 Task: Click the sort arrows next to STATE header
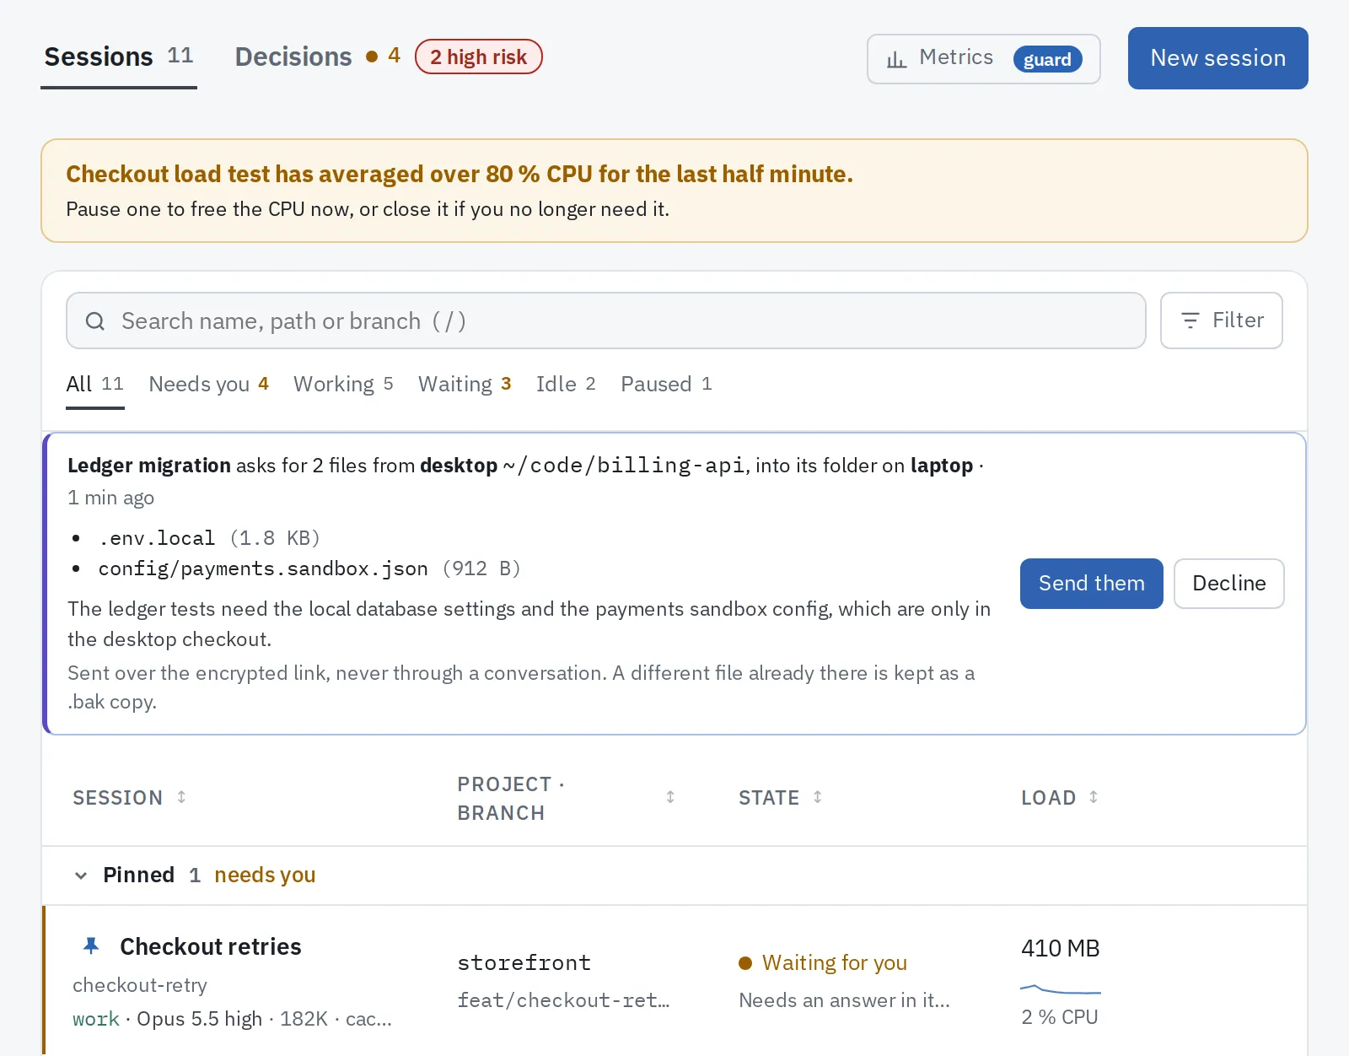click(x=817, y=797)
